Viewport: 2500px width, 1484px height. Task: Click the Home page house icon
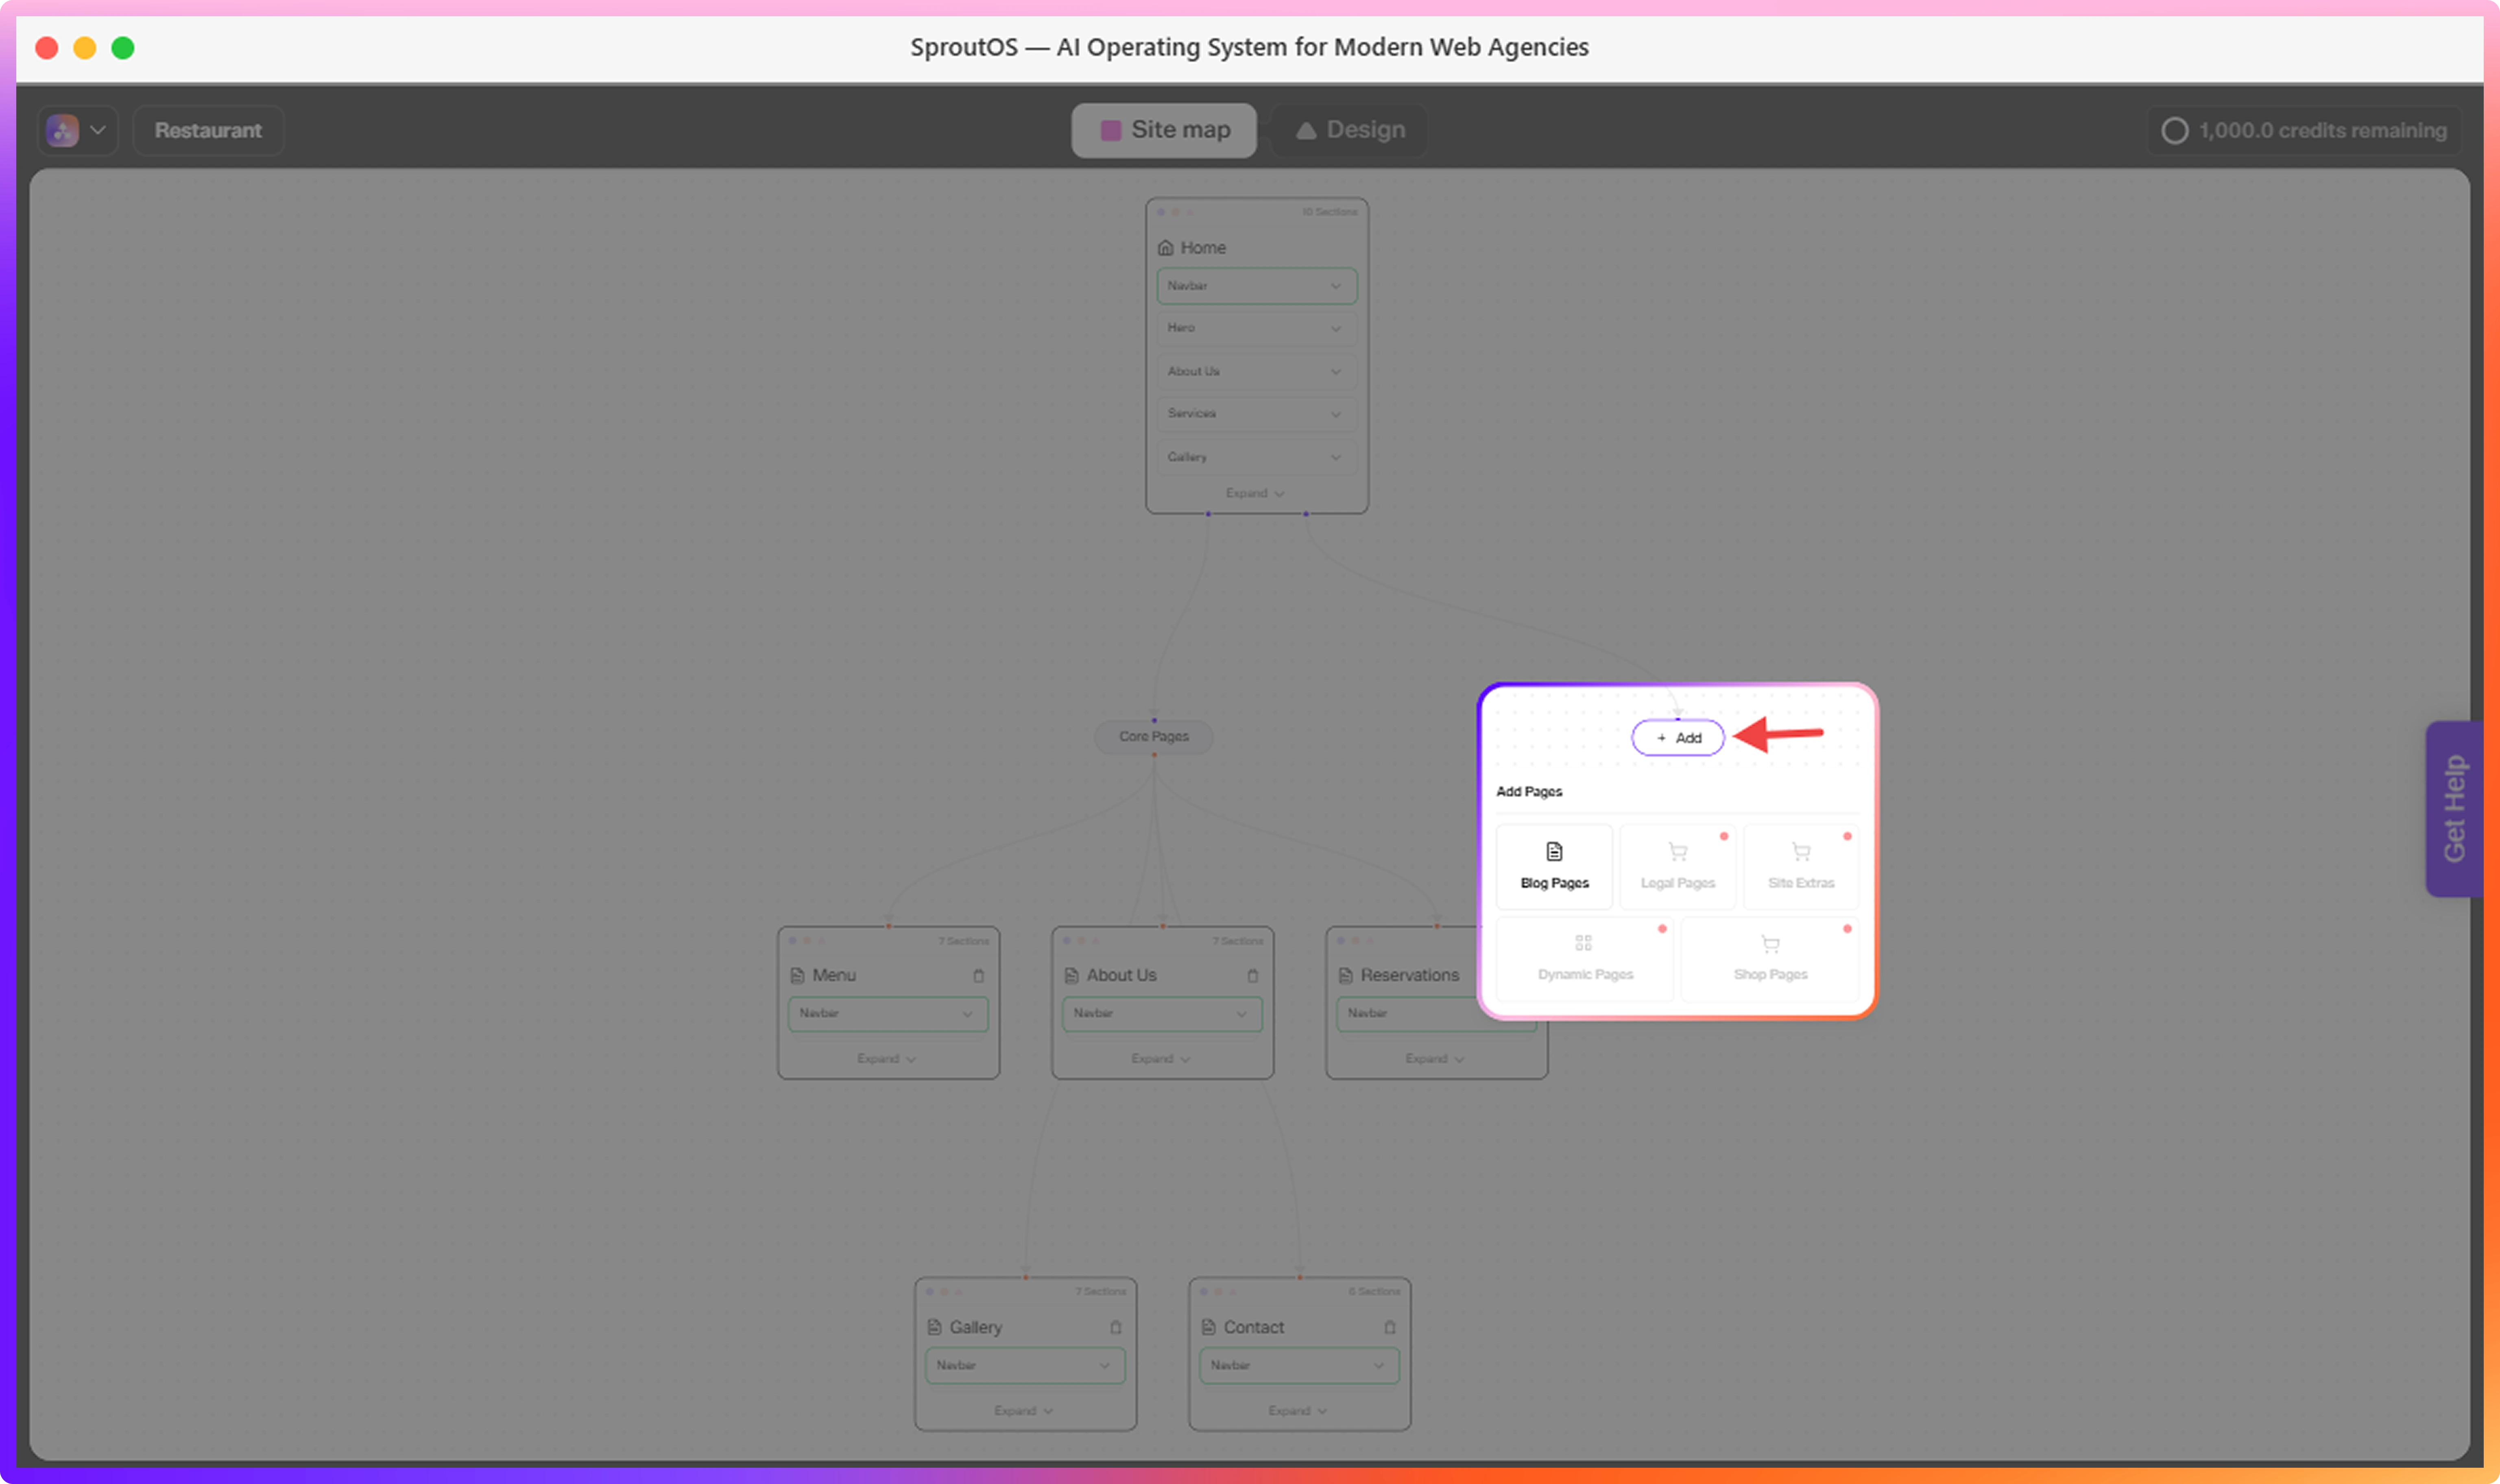(x=1165, y=248)
